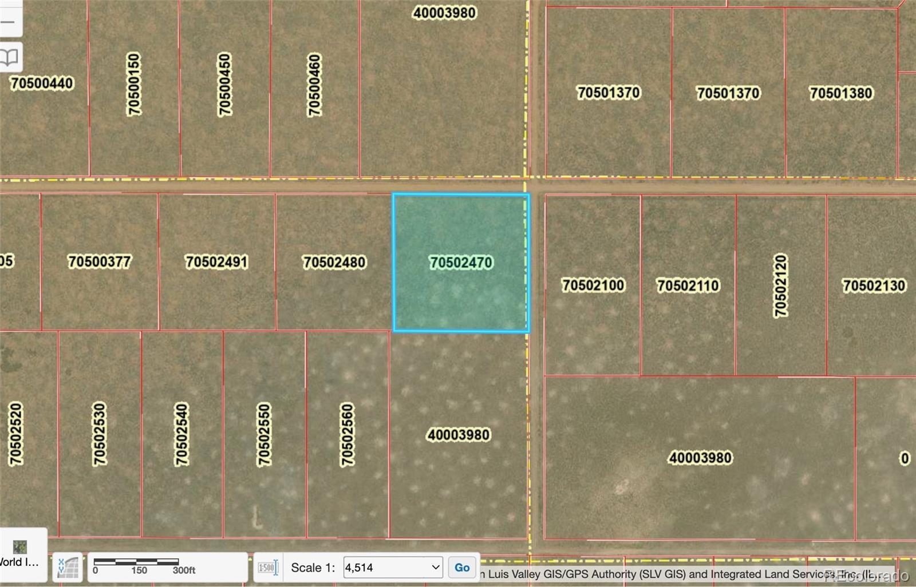Toggle the XY coordinates grid tool
This screenshot has height=587, width=916.
[x=68, y=567]
